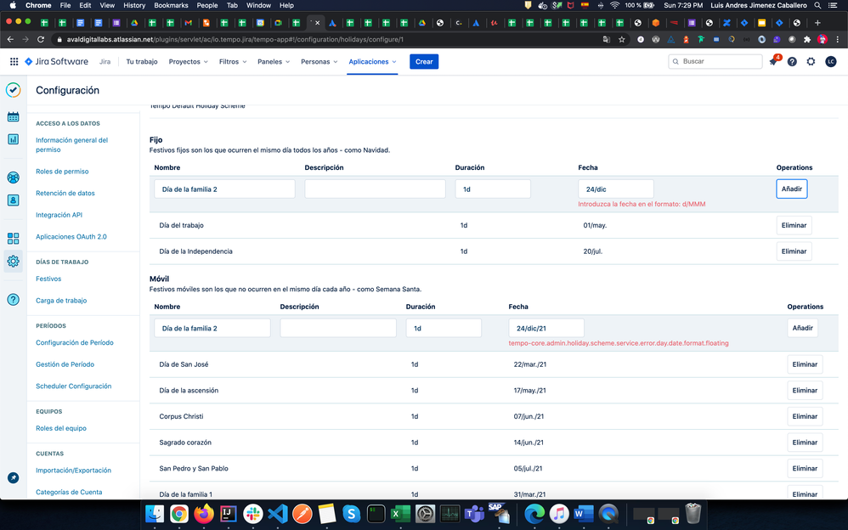Select the Tempo settings gear in sidebar
This screenshot has width=848, height=530.
[x=13, y=262]
